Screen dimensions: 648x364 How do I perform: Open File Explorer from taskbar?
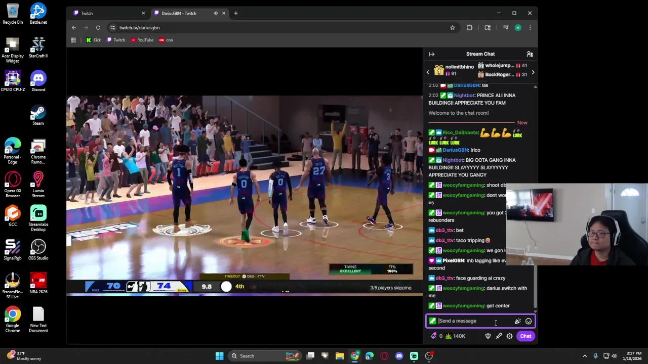pos(340,356)
